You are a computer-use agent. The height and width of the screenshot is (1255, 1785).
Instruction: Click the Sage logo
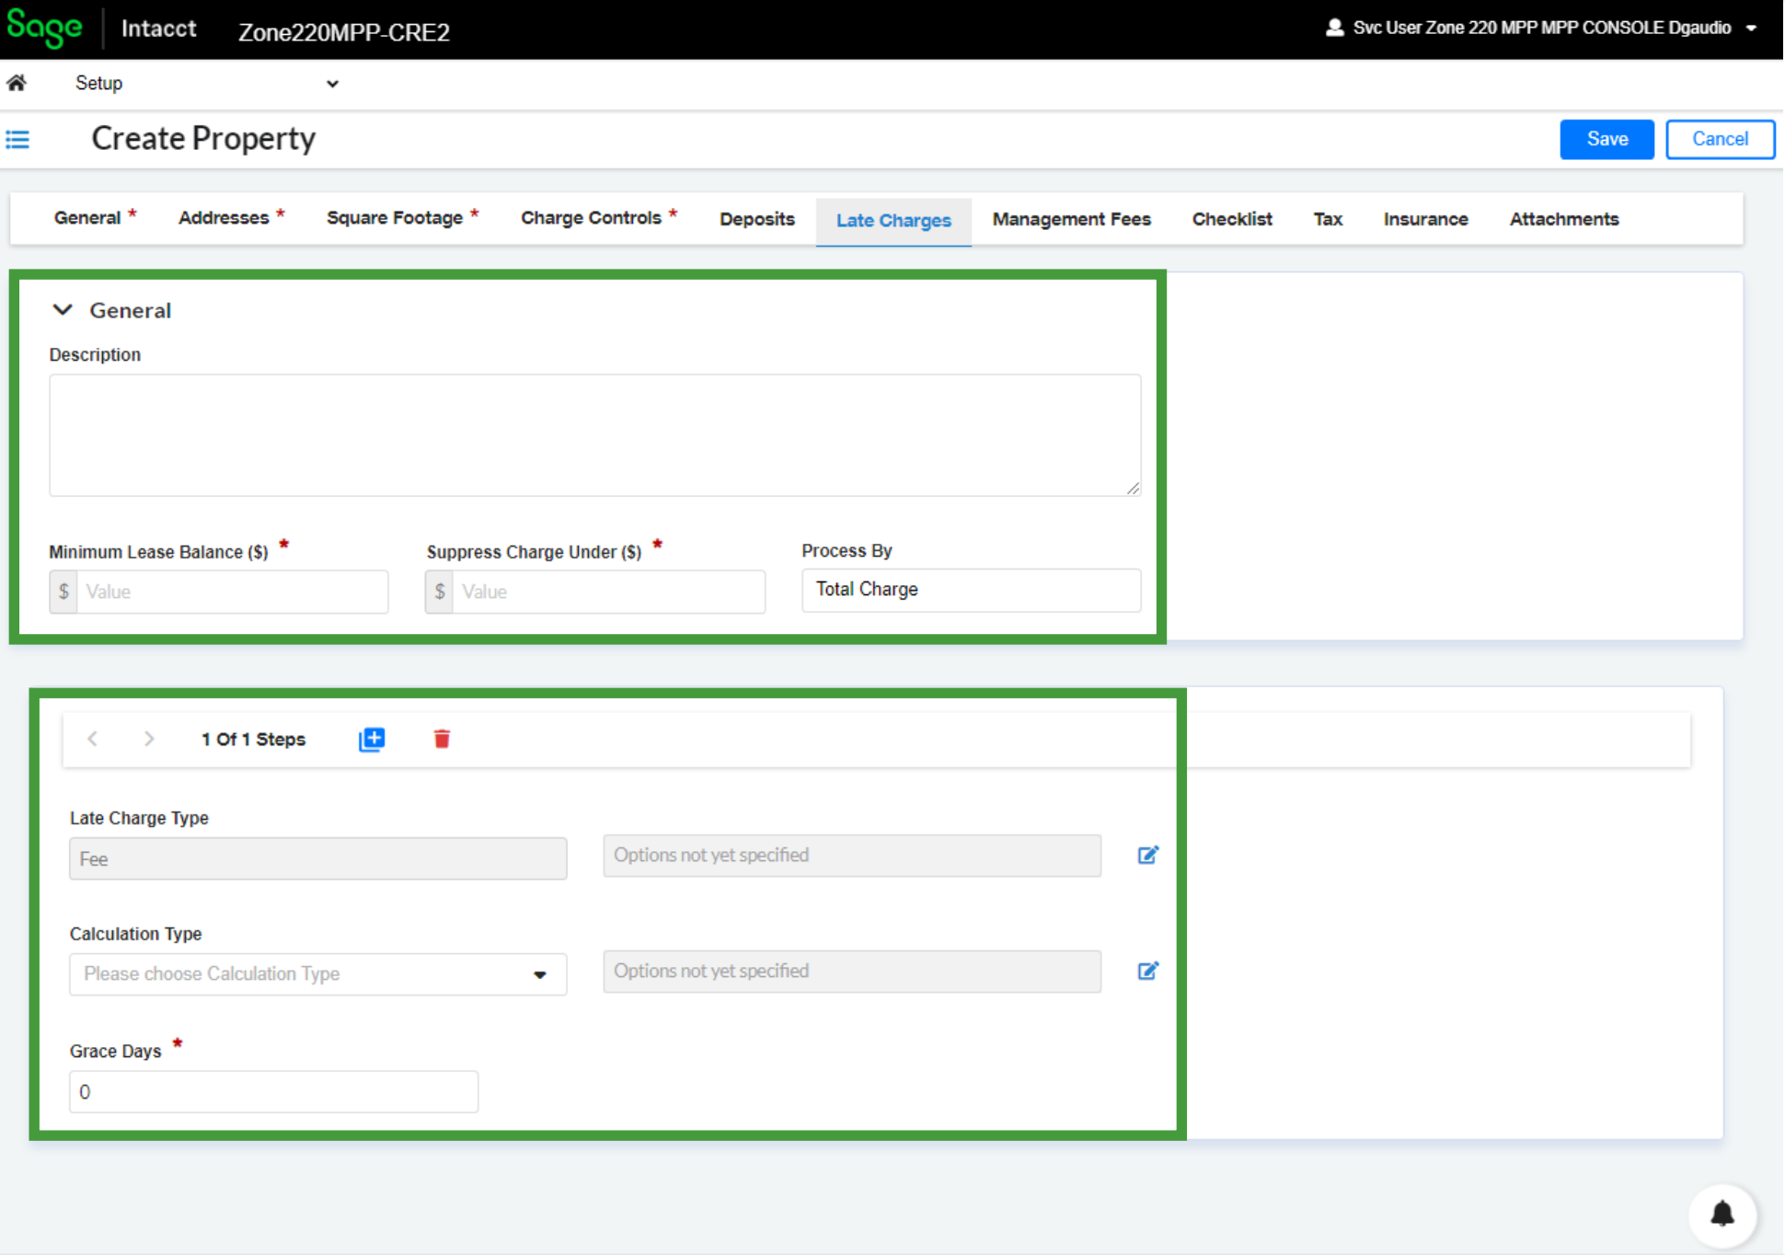click(x=44, y=28)
